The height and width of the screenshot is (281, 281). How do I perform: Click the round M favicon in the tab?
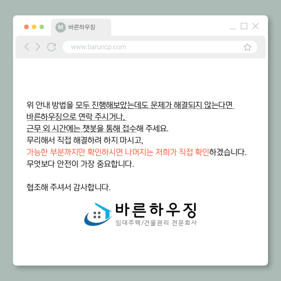tap(61, 27)
